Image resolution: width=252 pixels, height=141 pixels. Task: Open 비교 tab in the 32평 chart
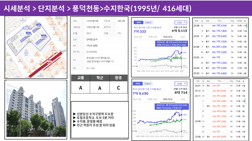[x=183, y=99]
